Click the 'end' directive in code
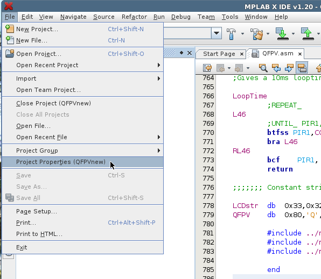Screen dimensions: 321x279 273,270
